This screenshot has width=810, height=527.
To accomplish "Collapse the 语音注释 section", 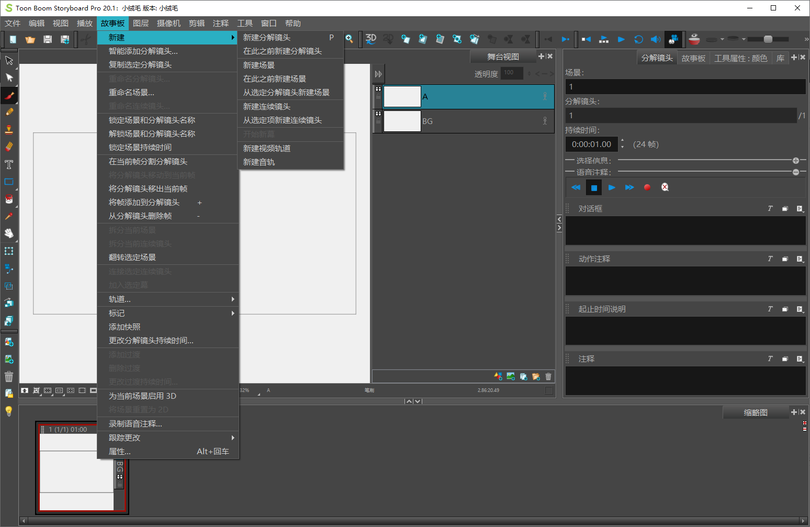I will (796, 172).
